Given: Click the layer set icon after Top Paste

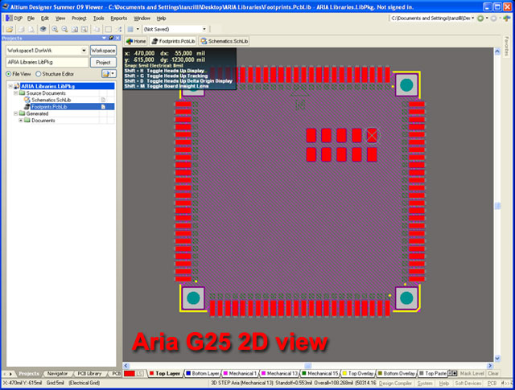Looking at the screenshot, I should [x=452, y=373].
